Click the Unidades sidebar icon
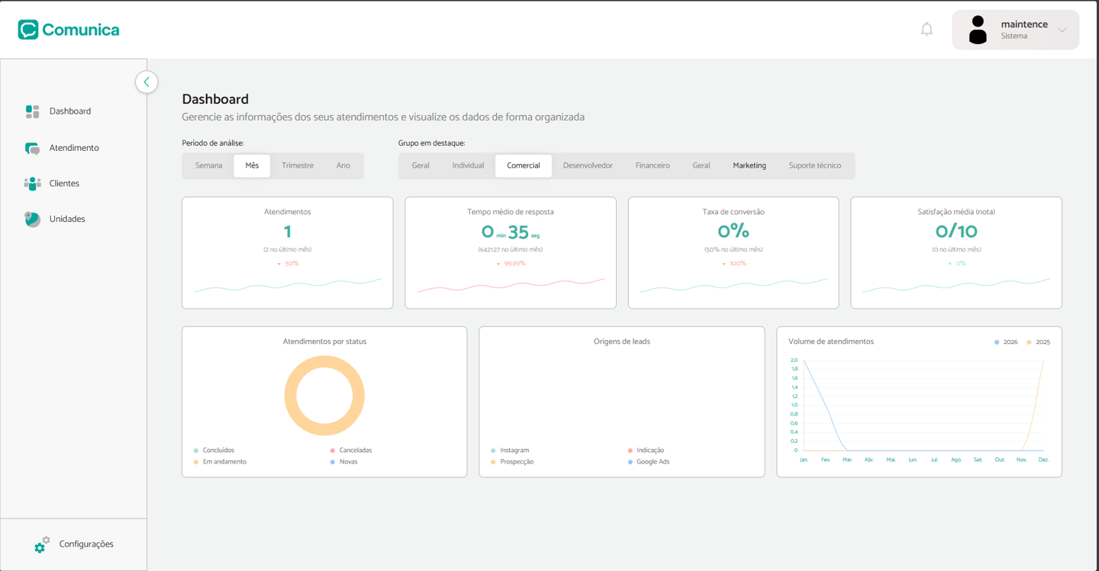 coord(32,220)
